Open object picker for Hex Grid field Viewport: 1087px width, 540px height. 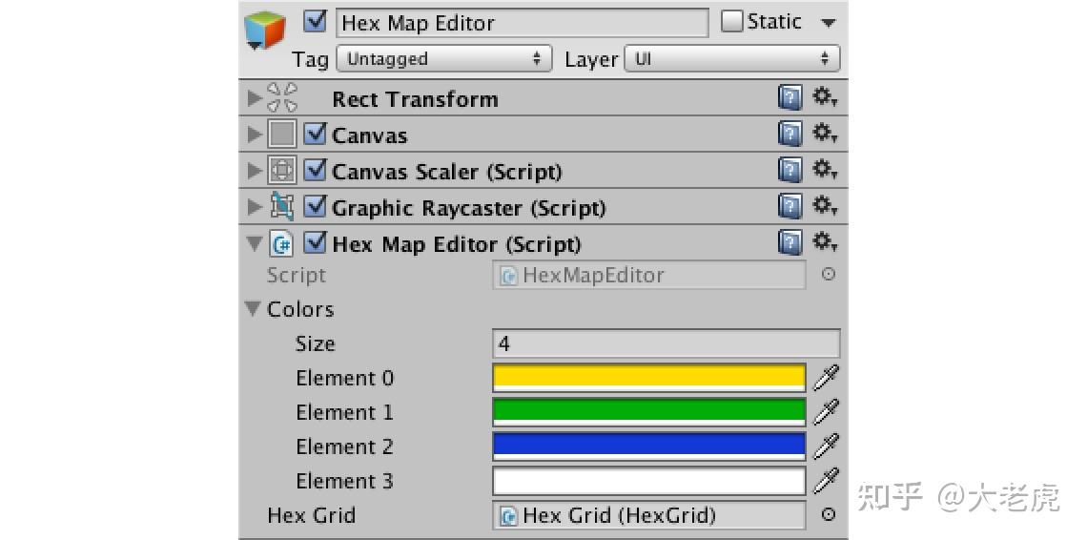pyautogui.click(x=828, y=515)
